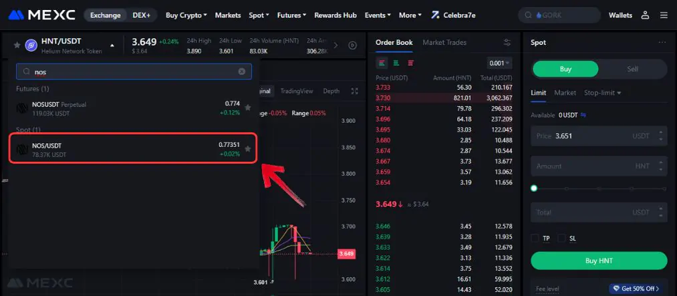
Task: Click the USDT transfer arrows icon
Action: click(583, 115)
